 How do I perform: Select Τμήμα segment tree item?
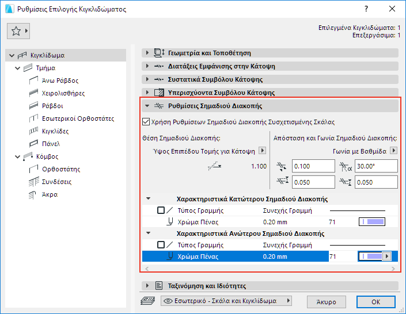45,68
